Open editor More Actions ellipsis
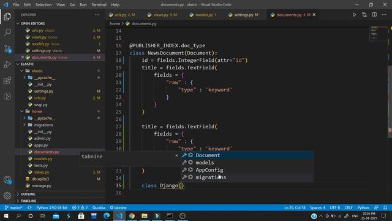The image size is (392, 221). (384, 15)
